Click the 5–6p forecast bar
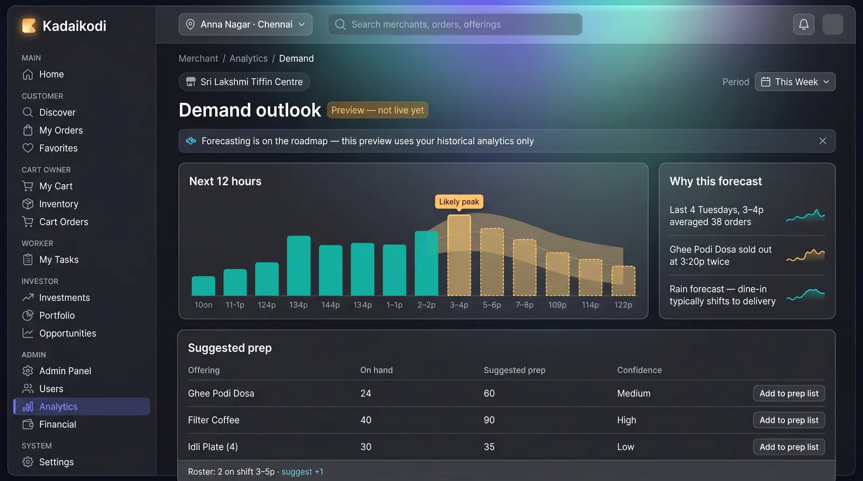This screenshot has width=863, height=481. pos(492,262)
